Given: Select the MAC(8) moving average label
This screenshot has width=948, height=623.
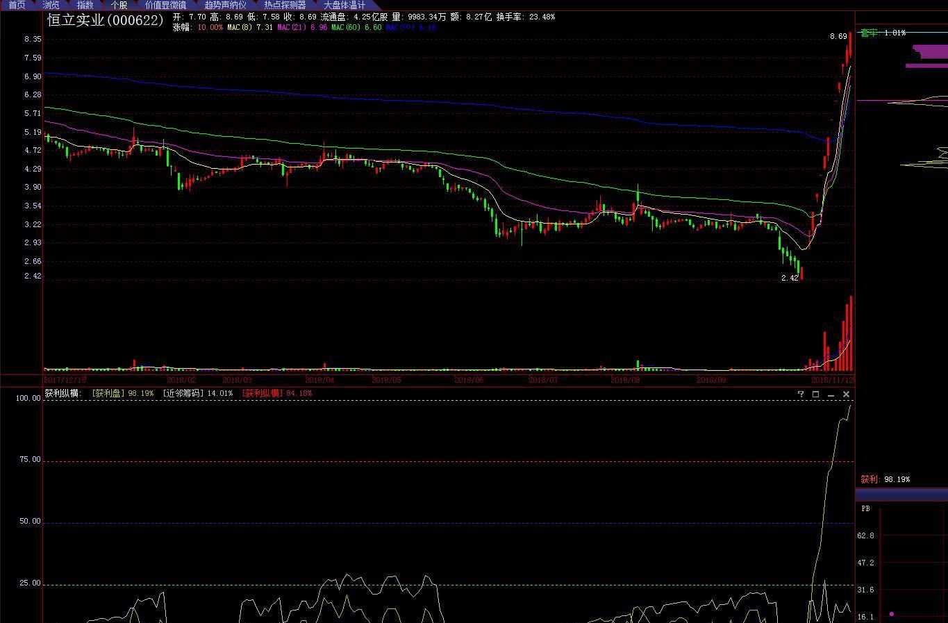Looking at the screenshot, I should (240, 27).
